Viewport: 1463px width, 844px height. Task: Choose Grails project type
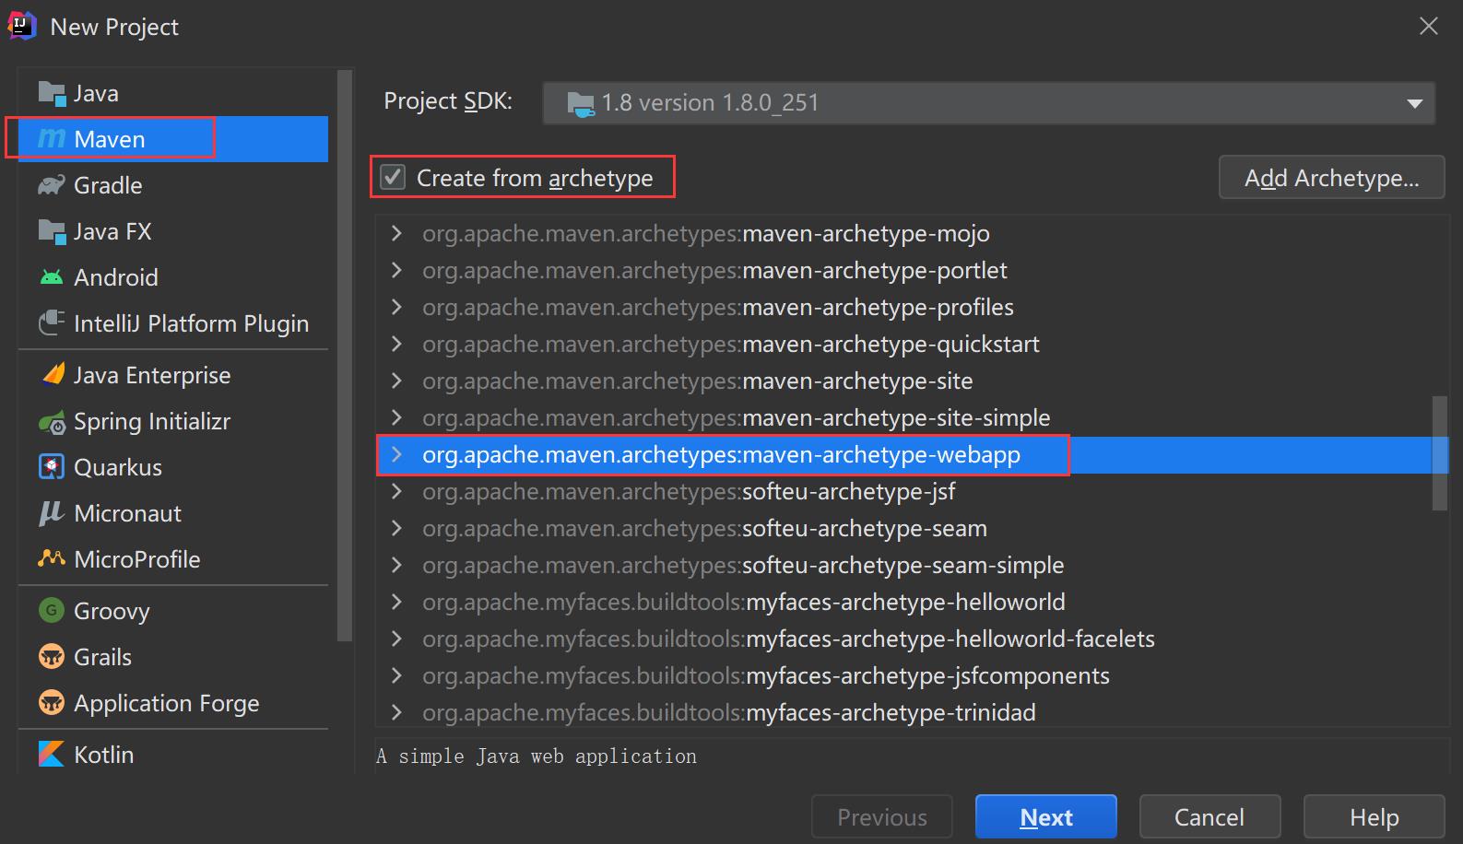coord(173,657)
